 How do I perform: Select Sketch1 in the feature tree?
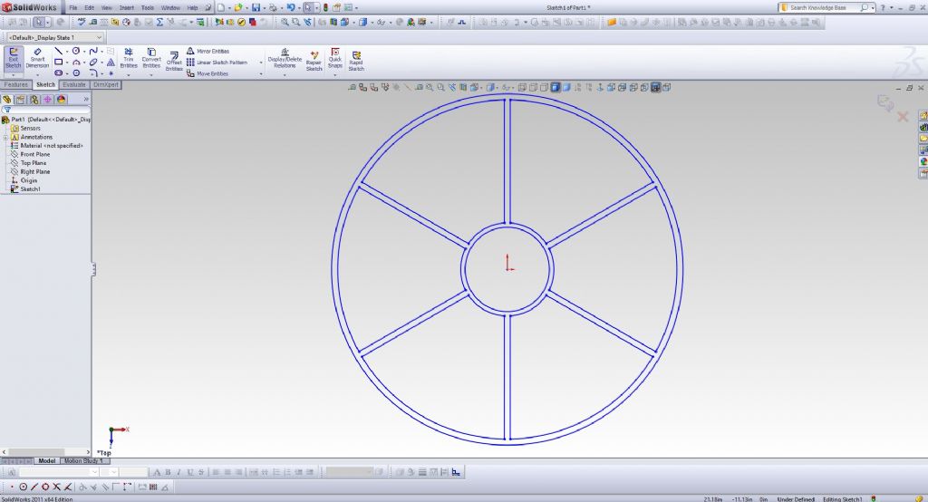(30, 188)
